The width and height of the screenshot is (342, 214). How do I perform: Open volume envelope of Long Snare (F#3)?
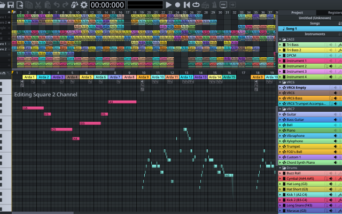pos(331,205)
